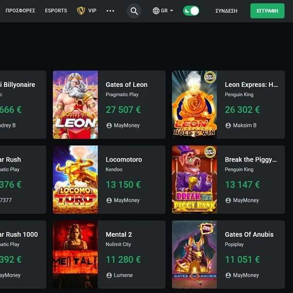Open the Gates Of Anubis thumbnail
This screenshot has height=293, width=293.
(x=194, y=254)
